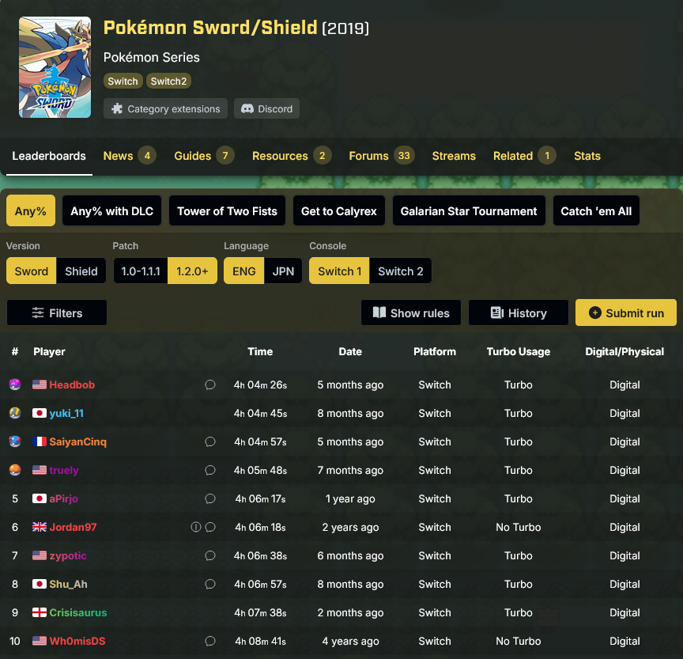Open comment bubble on Wh0misDS's run

(210, 641)
